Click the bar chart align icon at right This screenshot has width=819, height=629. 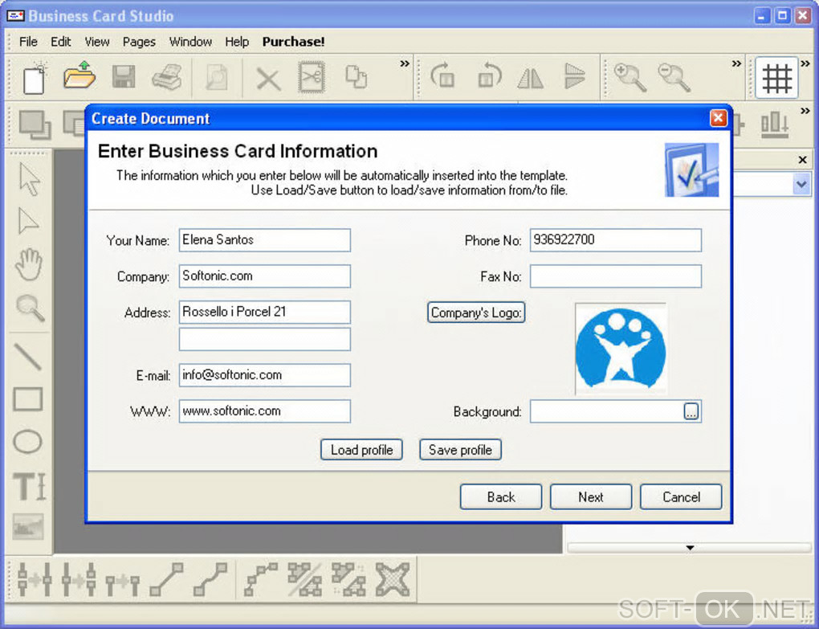[x=775, y=125]
